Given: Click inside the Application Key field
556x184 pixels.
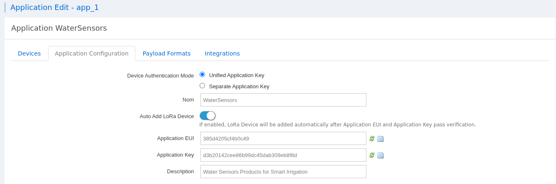Looking at the screenshot, I should (283, 155).
